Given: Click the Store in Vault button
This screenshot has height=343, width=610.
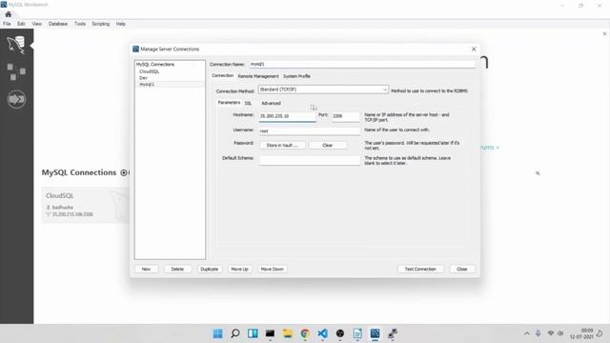Looking at the screenshot, I should pos(282,145).
